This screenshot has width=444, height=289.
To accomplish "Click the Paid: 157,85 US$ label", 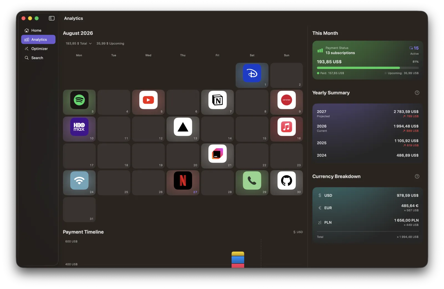I will coord(331,73).
